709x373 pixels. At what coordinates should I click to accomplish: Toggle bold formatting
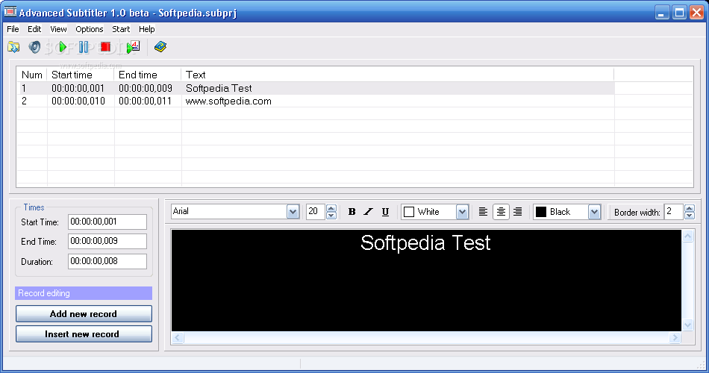[352, 212]
